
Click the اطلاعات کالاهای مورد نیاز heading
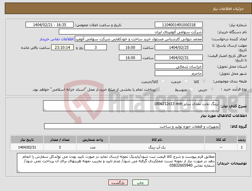[224, 116]
